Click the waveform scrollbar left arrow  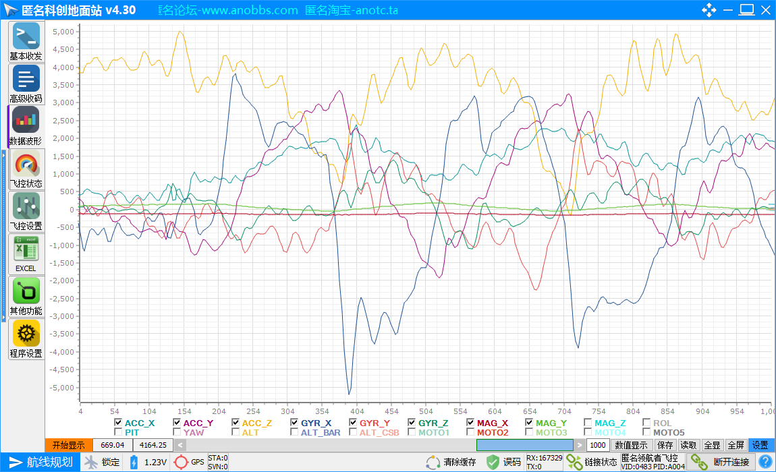click(180, 445)
